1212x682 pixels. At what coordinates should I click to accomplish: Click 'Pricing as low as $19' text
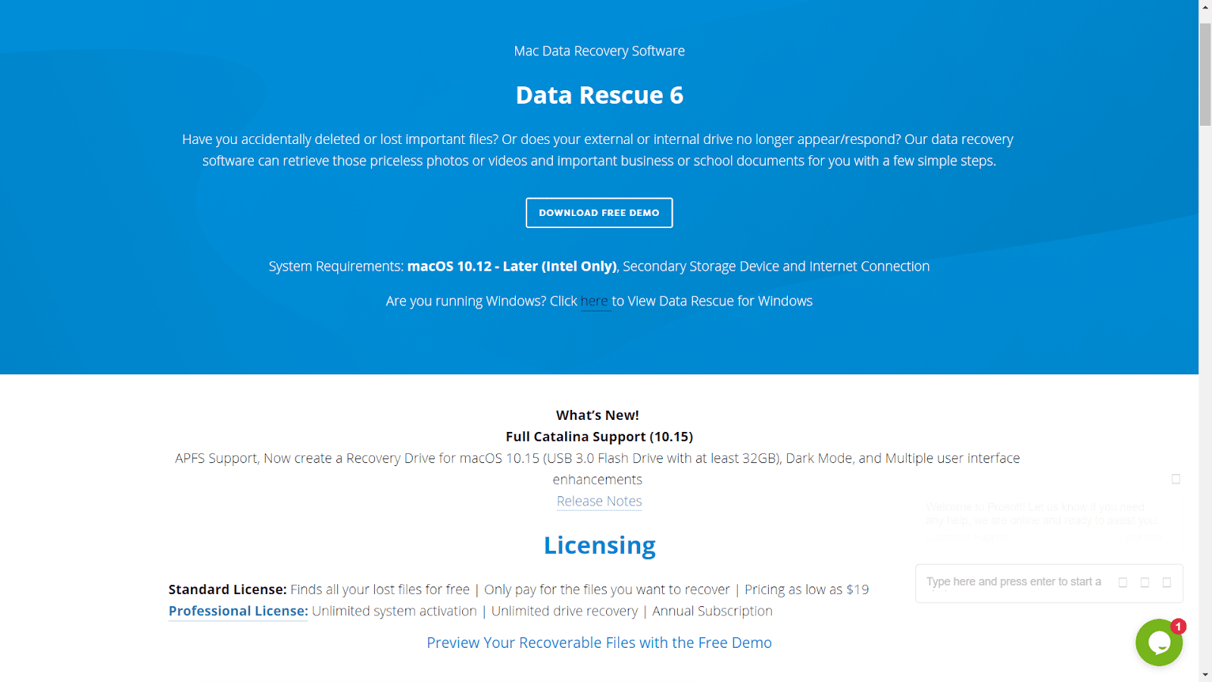point(807,590)
